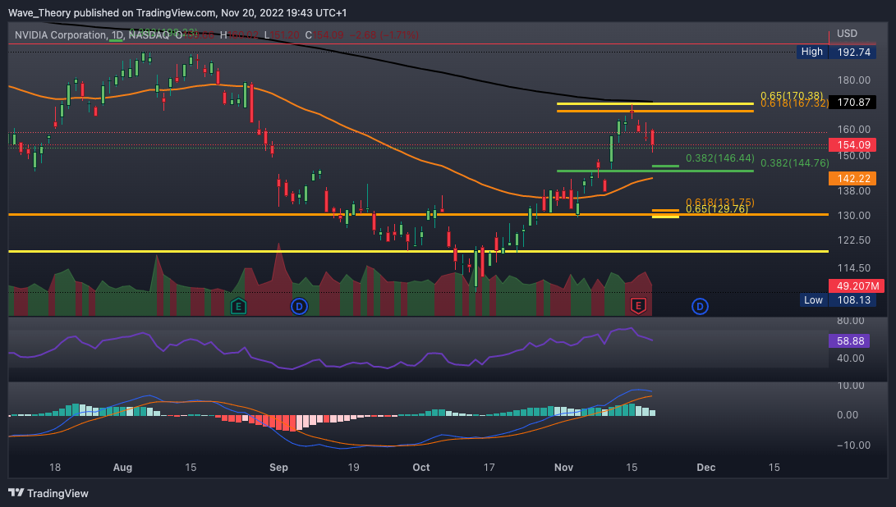Click the 10.00 MACD axis label

(x=851, y=386)
